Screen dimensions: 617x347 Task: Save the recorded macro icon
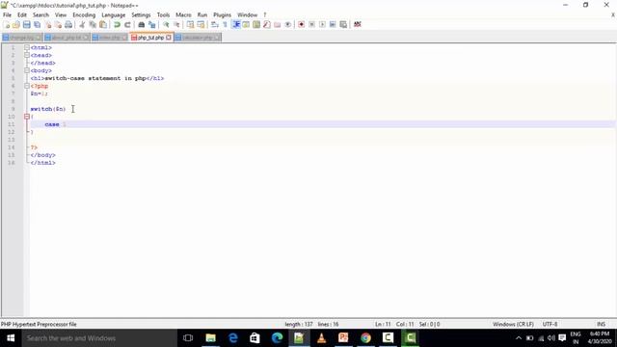pyautogui.click(x=343, y=24)
